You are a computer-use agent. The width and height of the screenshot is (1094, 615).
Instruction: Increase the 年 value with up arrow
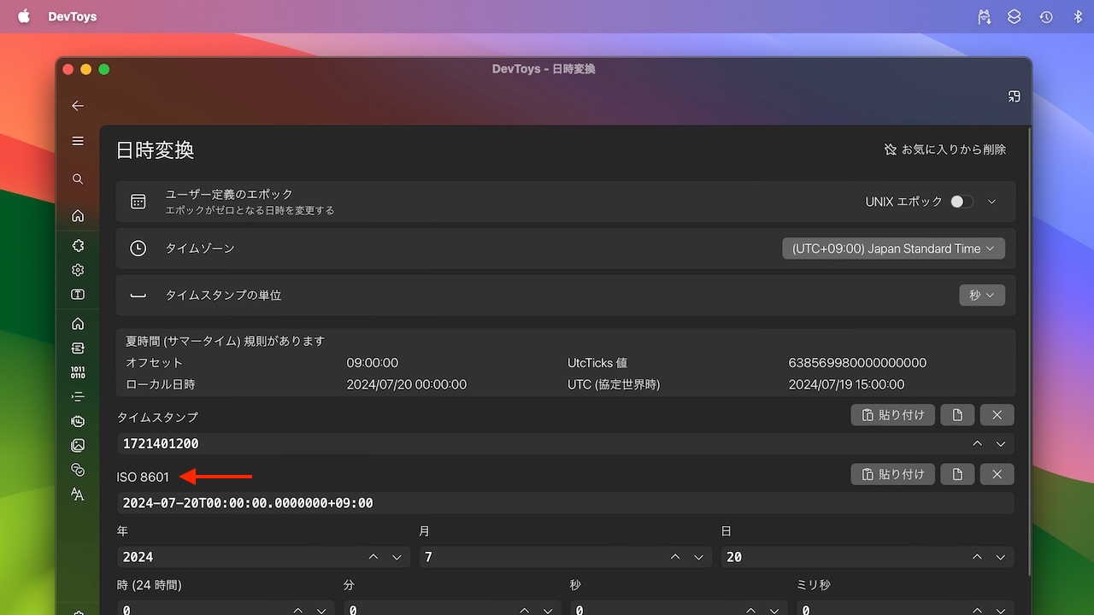pos(373,557)
